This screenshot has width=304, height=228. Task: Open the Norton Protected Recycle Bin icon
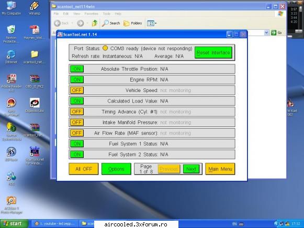click(11, 34)
